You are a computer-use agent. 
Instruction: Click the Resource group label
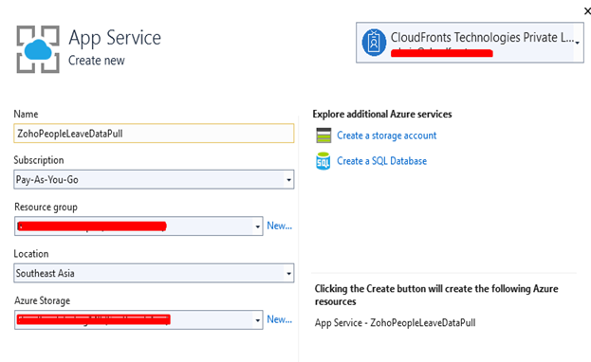pyautogui.click(x=46, y=208)
